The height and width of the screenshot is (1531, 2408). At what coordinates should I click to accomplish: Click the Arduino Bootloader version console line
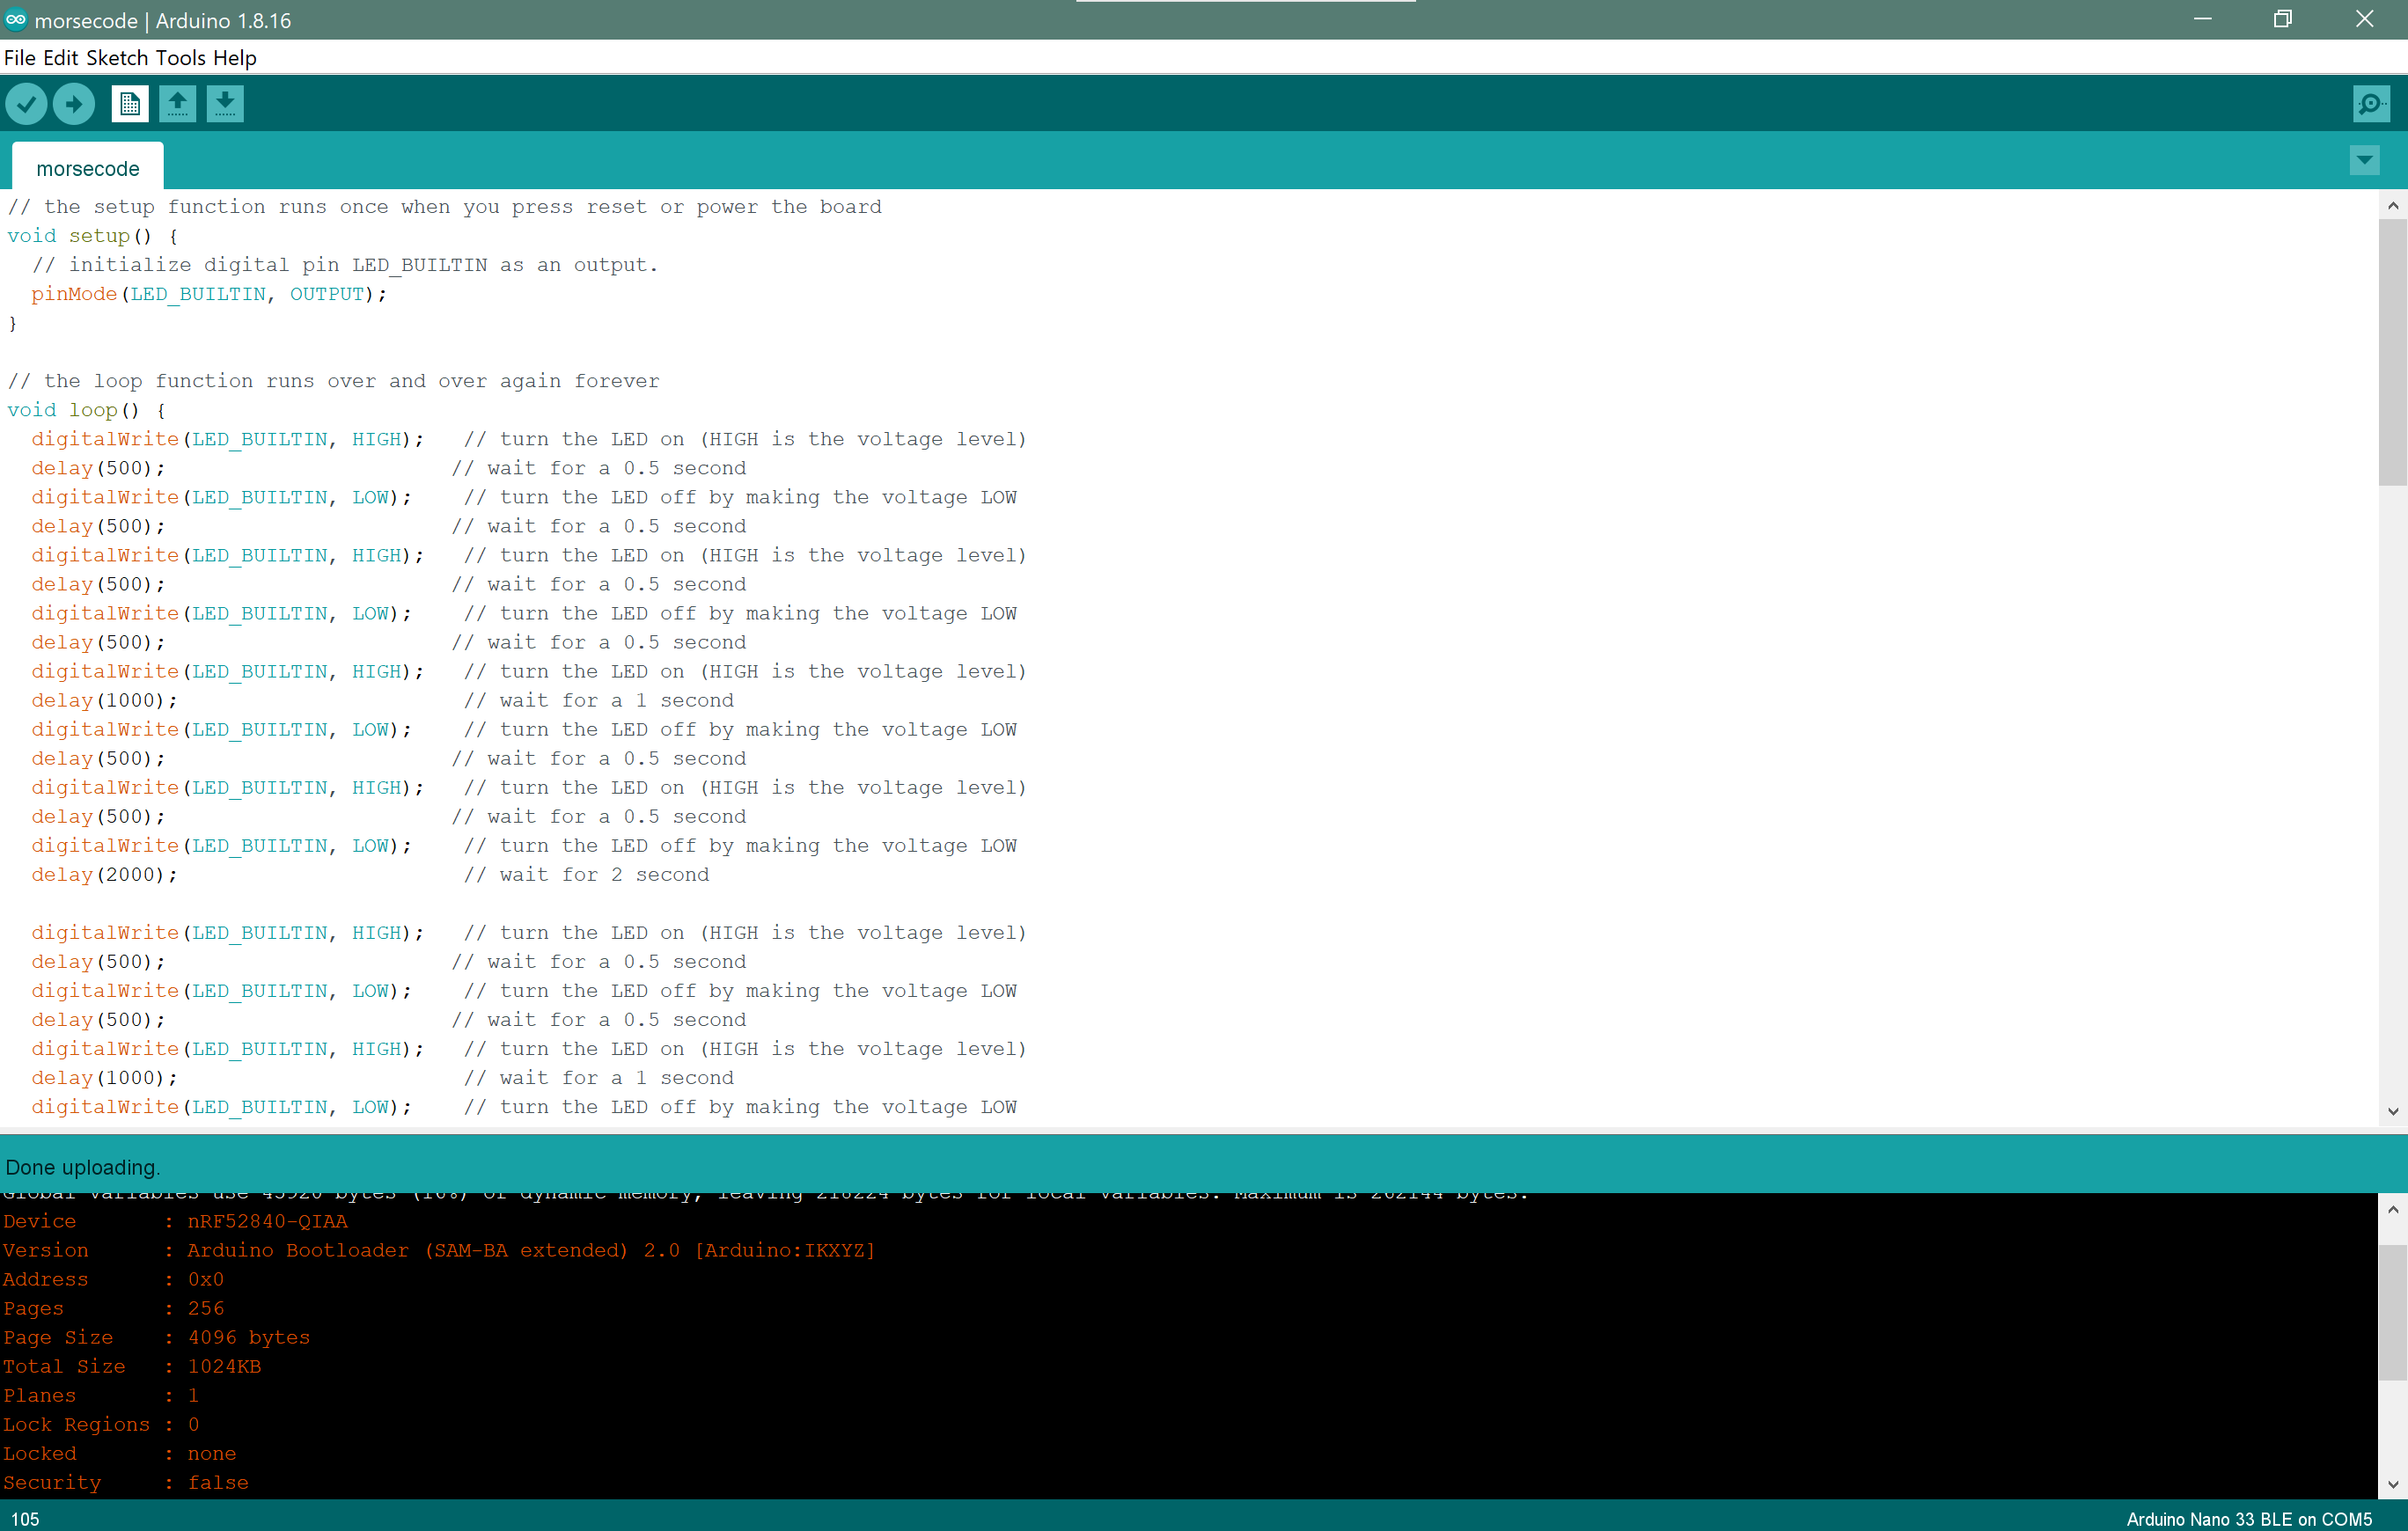click(x=439, y=1250)
